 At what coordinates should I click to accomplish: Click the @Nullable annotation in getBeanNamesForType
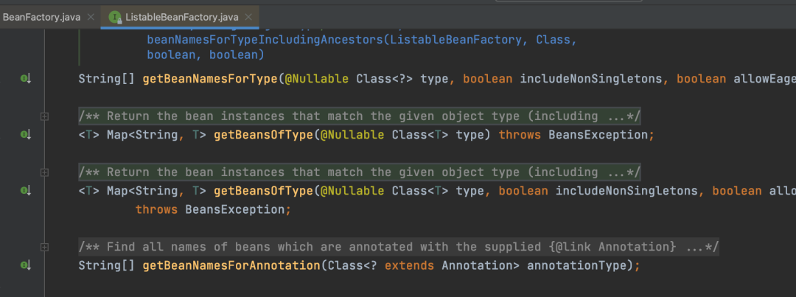click(316, 79)
